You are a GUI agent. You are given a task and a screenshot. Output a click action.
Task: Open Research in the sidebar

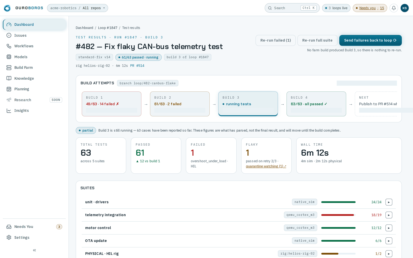(x=34, y=100)
